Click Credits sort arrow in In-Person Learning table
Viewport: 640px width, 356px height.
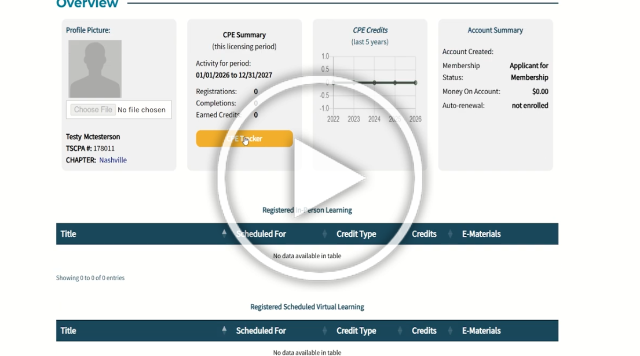(x=450, y=234)
